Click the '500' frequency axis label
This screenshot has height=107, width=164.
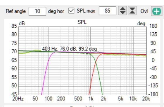coord(78,99)
